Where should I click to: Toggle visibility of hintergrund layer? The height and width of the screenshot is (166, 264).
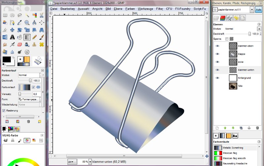(217, 78)
